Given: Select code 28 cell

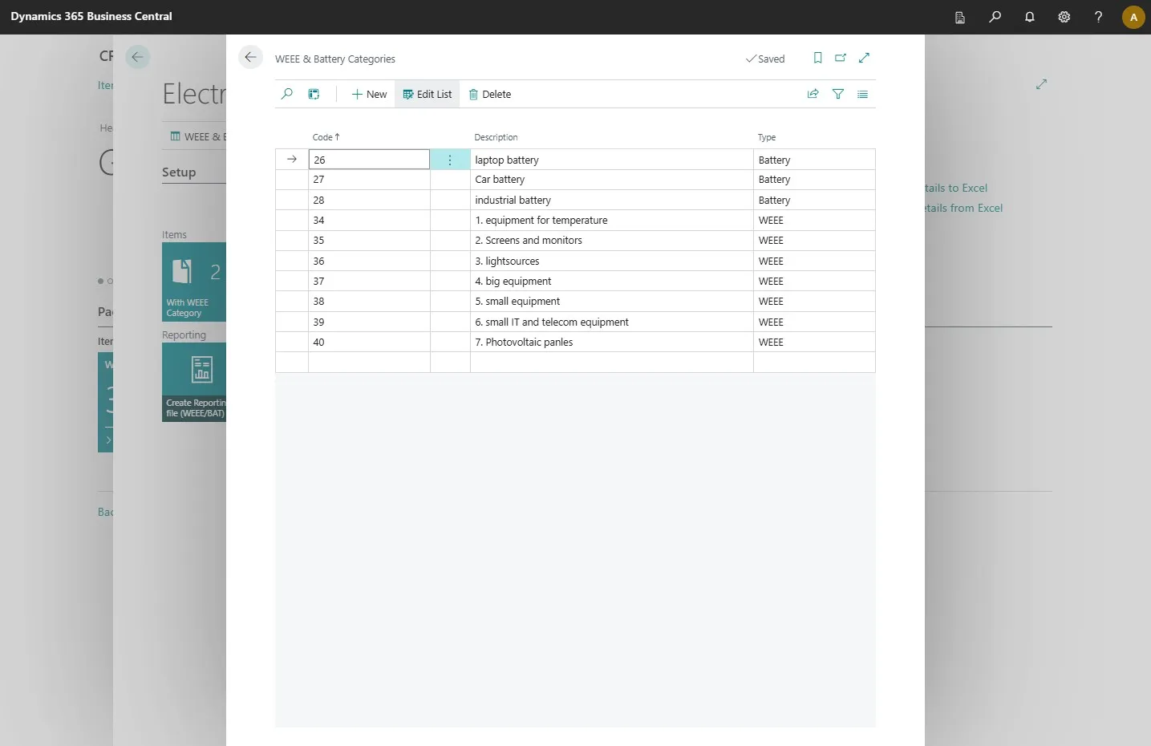Looking at the screenshot, I should coord(369,200).
